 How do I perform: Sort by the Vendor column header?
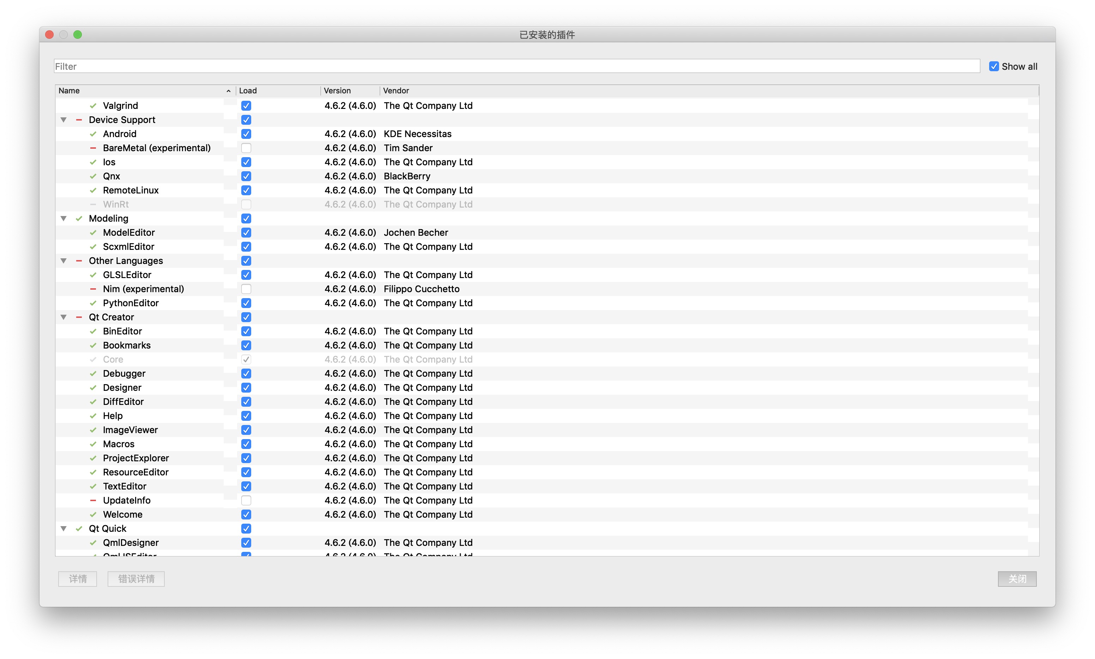(x=709, y=91)
